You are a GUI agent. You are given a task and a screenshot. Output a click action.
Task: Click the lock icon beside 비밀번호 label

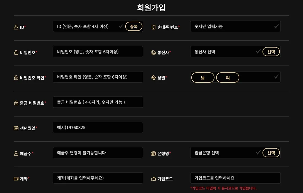pyautogui.click(x=16, y=52)
